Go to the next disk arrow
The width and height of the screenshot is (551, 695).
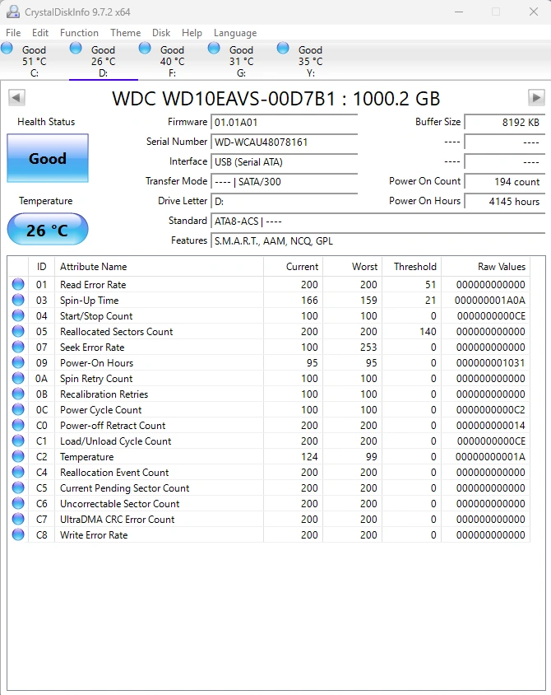coord(536,98)
